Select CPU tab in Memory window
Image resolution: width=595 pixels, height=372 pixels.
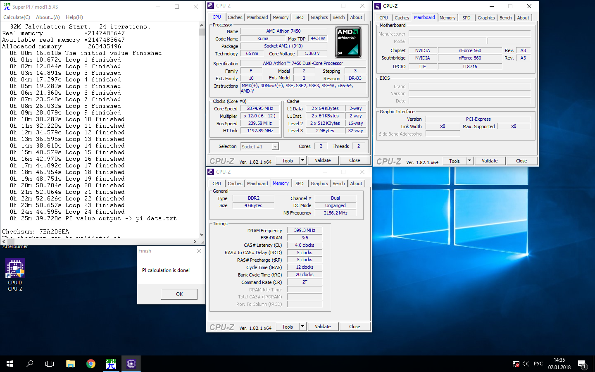(x=217, y=184)
